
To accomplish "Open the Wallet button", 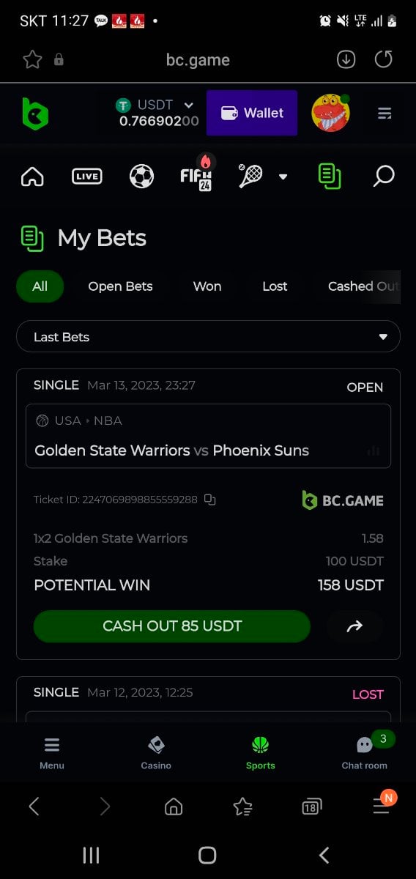I will click(252, 113).
